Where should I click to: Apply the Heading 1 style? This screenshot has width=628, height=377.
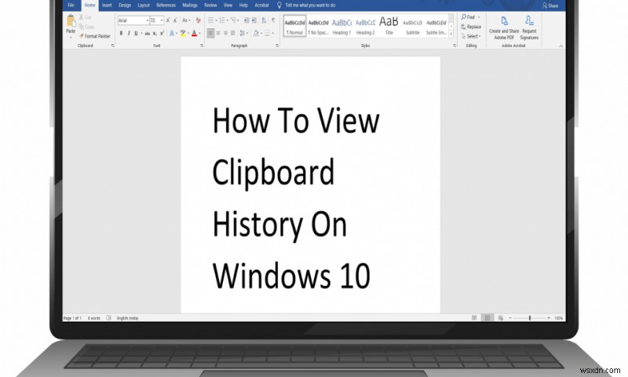(341, 27)
